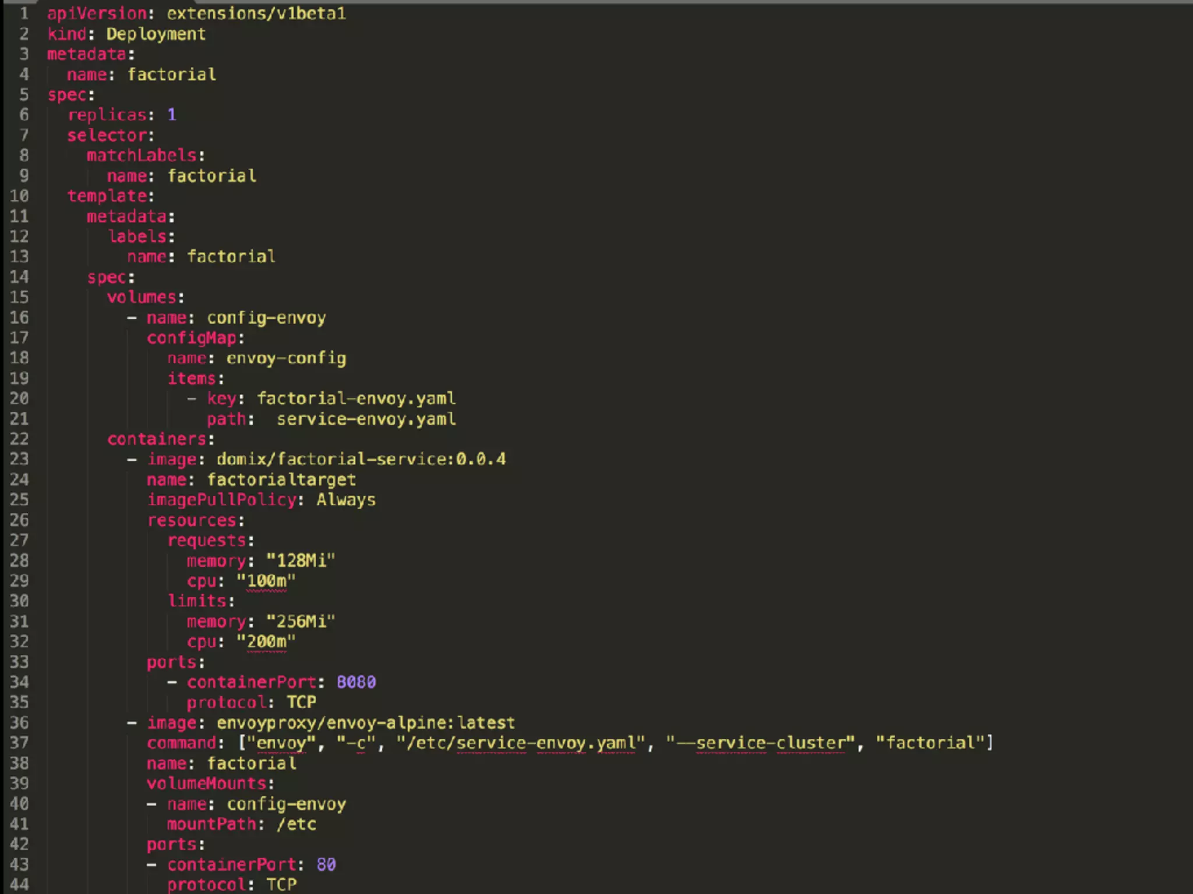Click 'Always' imagePullPolicy value
This screenshot has height=894, width=1193.
click(x=346, y=500)
